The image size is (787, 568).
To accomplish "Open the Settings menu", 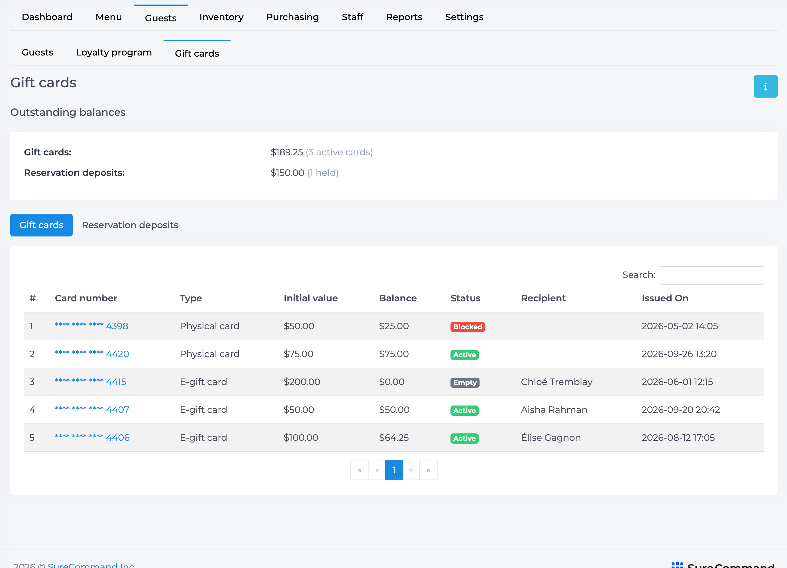I will pyautogui.click(x=464, y=17).
